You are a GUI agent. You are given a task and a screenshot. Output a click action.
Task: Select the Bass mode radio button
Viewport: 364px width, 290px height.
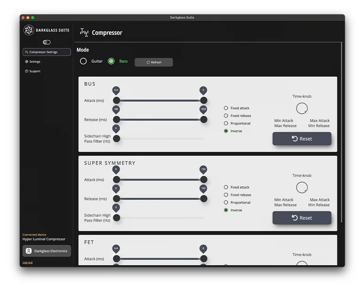coord(111,61)
